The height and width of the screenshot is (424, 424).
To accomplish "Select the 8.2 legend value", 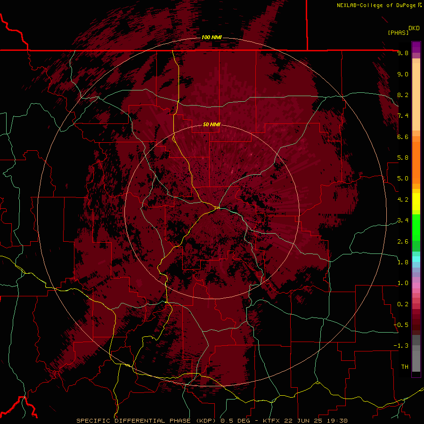I will pos(403,95).
